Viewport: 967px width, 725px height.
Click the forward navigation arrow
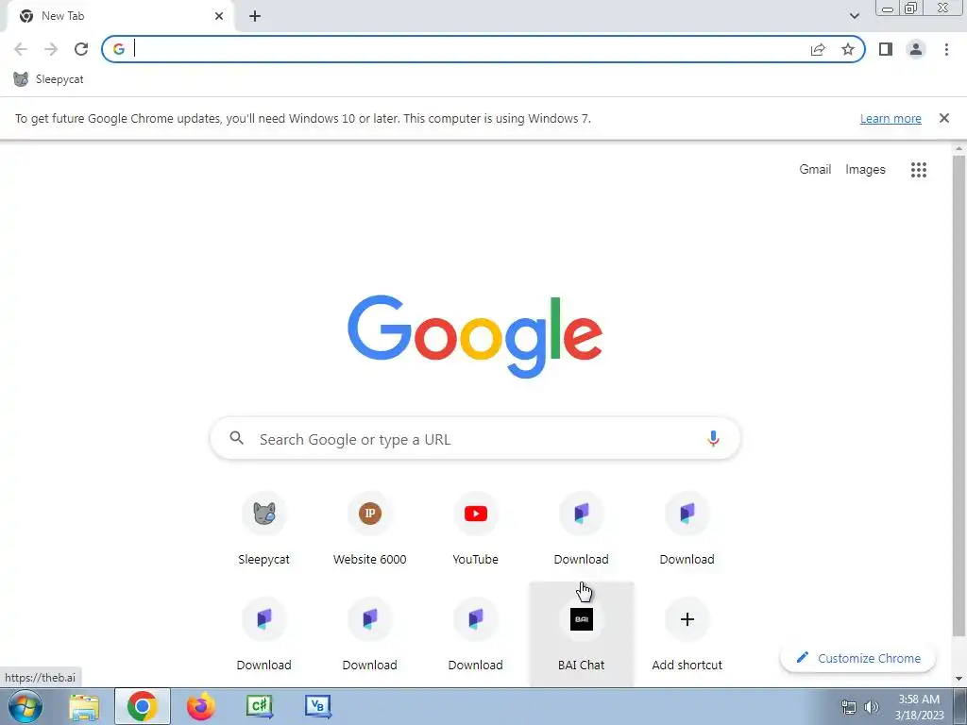click(51, 49)
